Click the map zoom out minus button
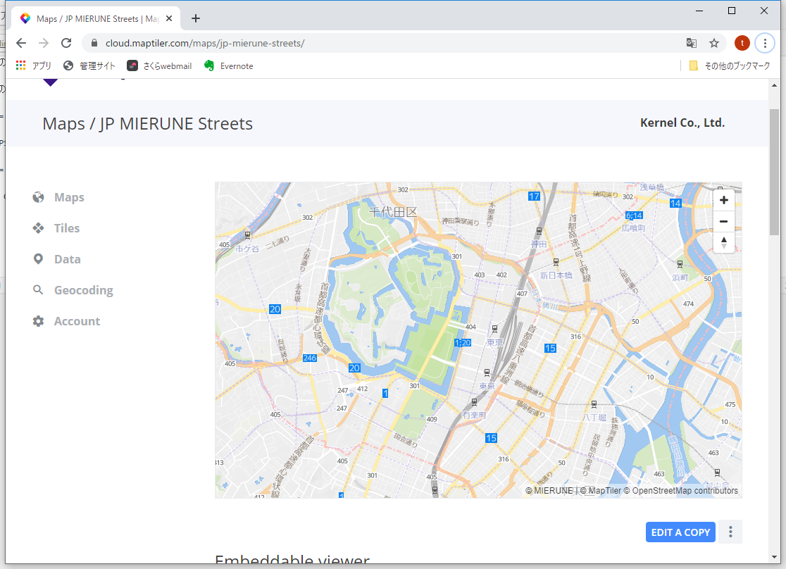The image size is (786, 569). tap(723, 222)
